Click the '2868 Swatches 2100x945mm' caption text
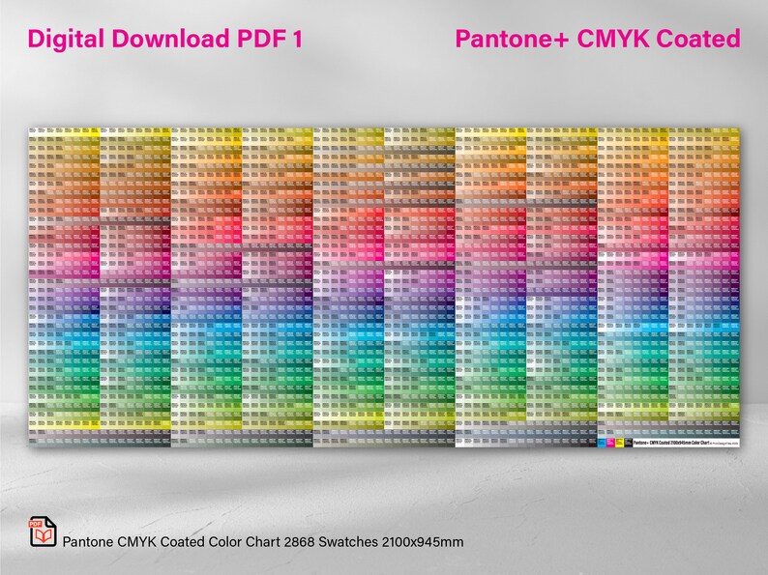 tap(373, 542)
